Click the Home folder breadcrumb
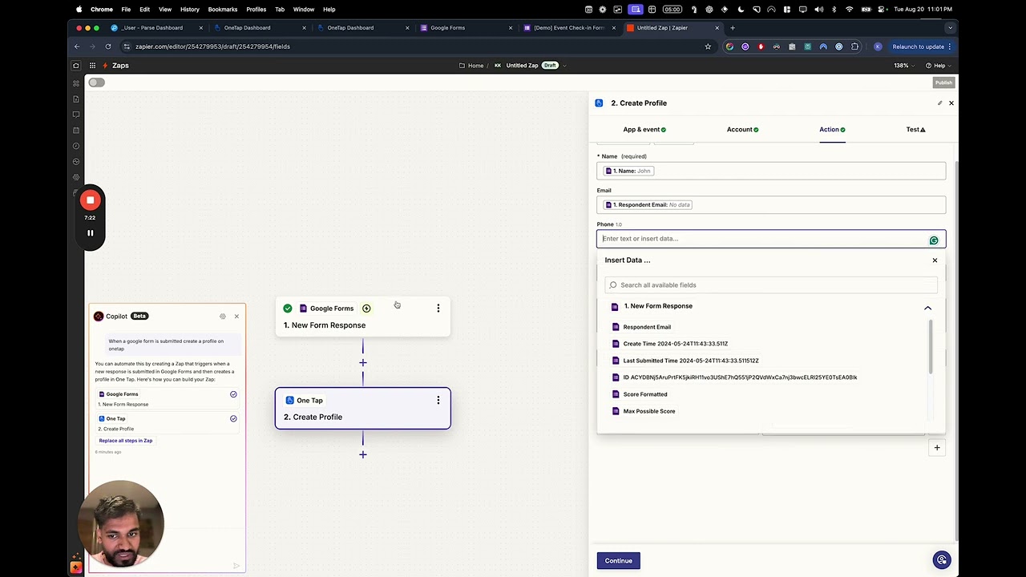 471,65
